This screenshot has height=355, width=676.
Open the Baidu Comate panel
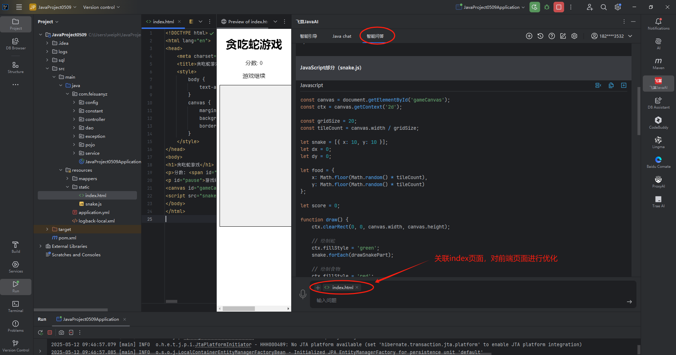pyautogui.click(x=658, y=162)
